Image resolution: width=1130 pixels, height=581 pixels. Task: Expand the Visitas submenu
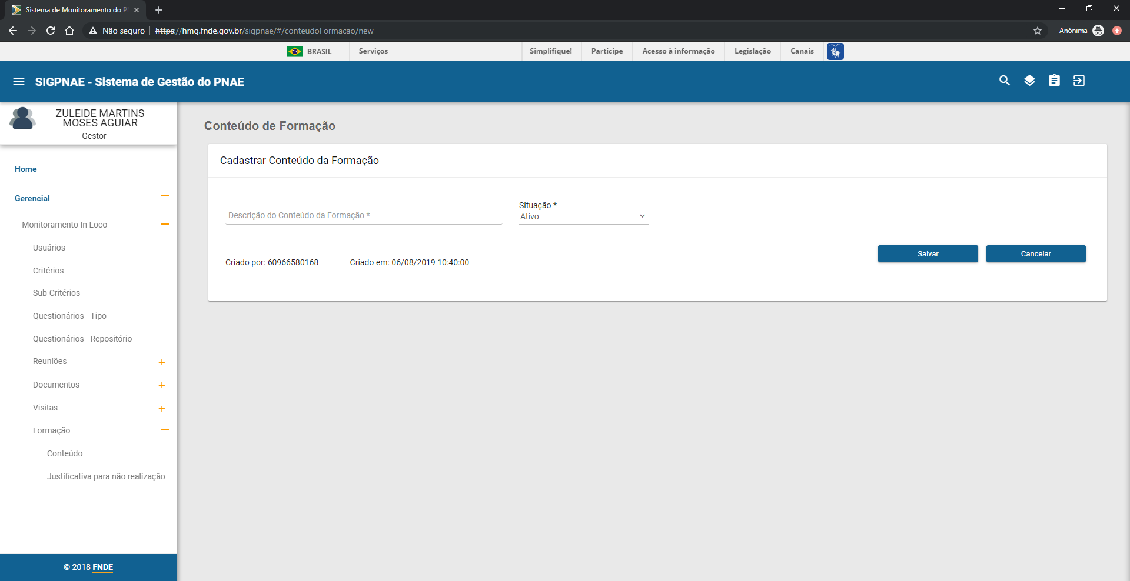tap(162, 409)
